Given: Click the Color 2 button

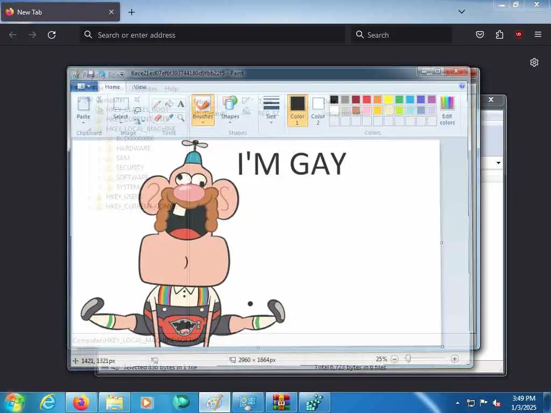Looking at the screenshot, I should 318,110.
